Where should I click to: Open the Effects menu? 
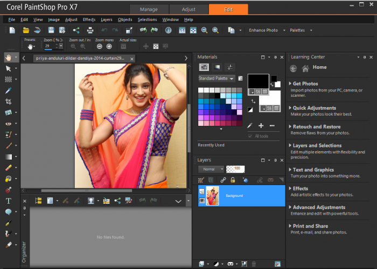pos(89,19)
